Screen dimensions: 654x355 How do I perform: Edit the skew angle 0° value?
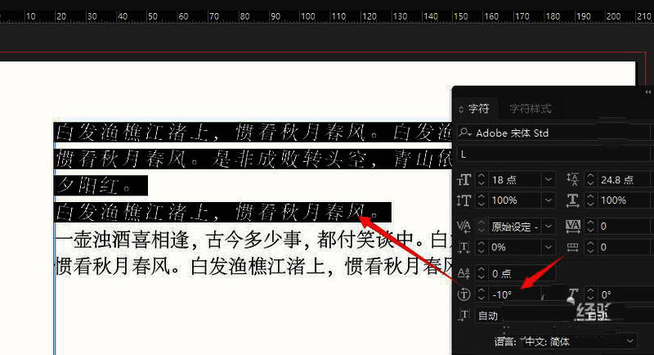[x=623, y=294]
